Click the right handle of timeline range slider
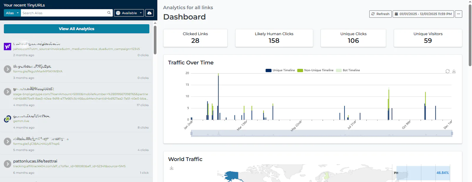The width and height of the screenshot is (472, 182). pos(452,134)
